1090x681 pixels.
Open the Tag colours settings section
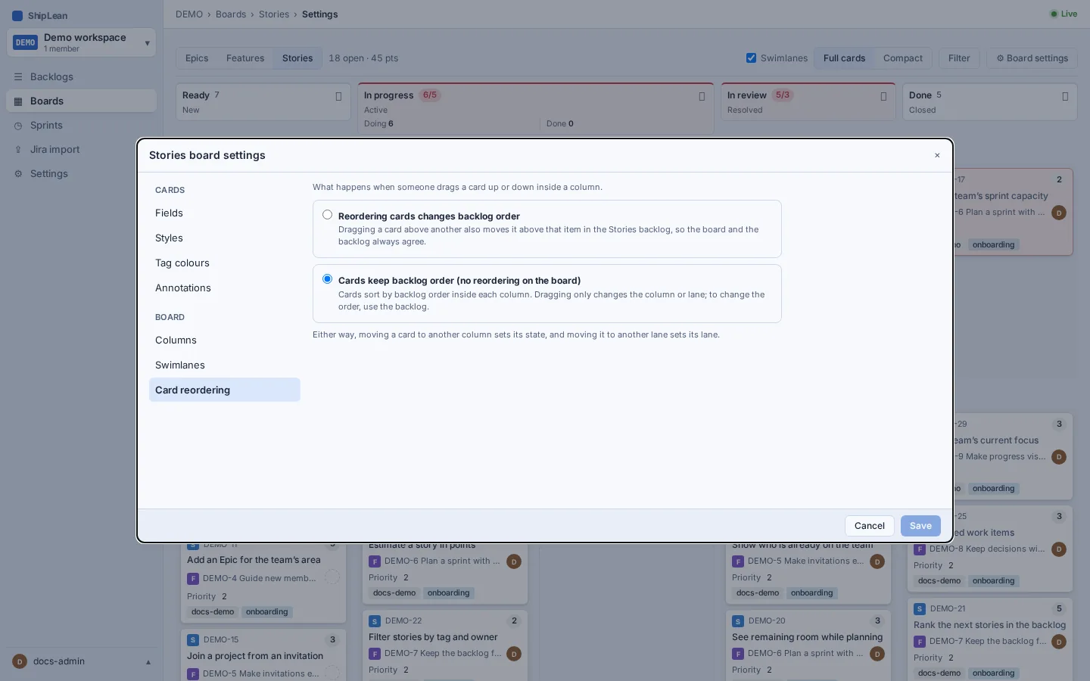point(224,263)
